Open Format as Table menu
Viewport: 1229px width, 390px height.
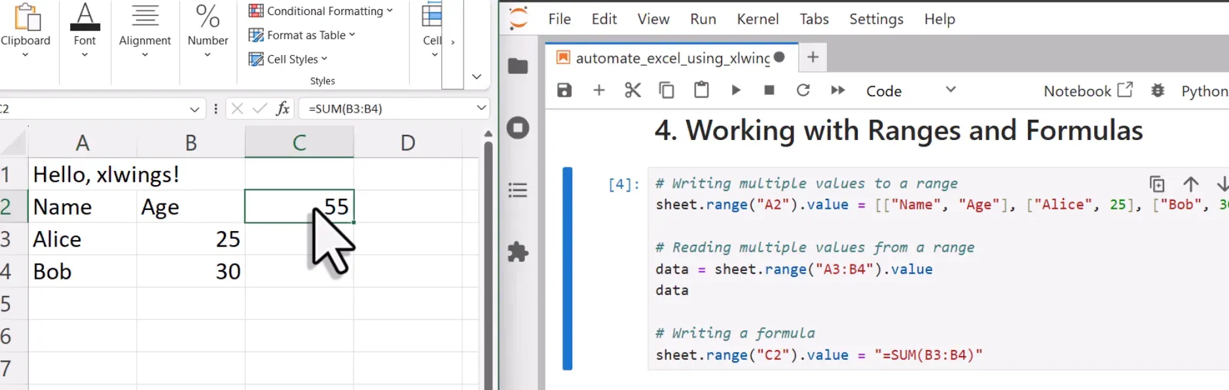(302, 35)
